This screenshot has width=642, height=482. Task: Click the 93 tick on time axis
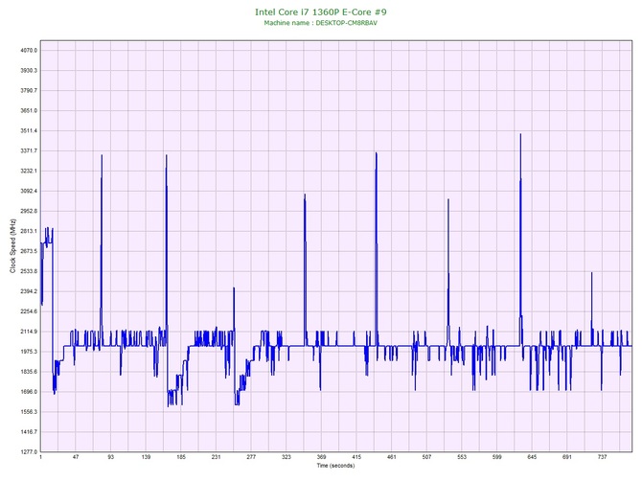point(110,457)
